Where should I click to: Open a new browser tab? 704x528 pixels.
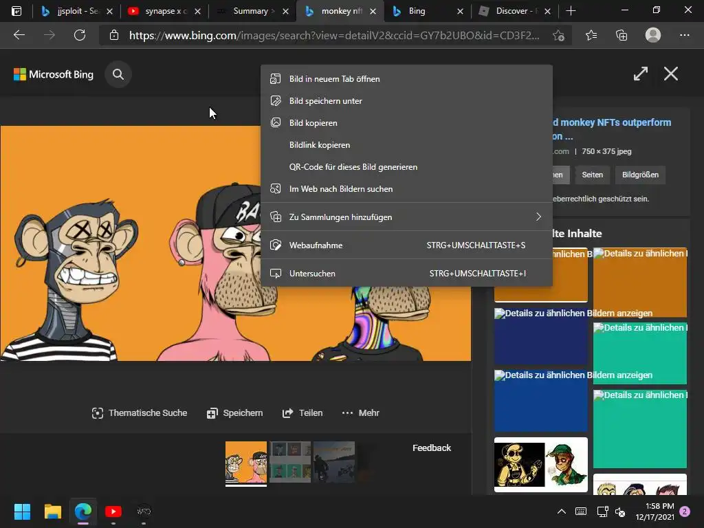(571, 11)
